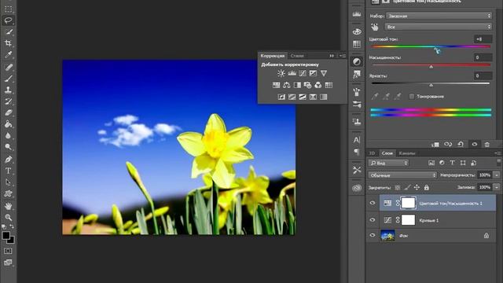Select the Eraser tool
Screen dimensions: 503x283
[9, 112]
